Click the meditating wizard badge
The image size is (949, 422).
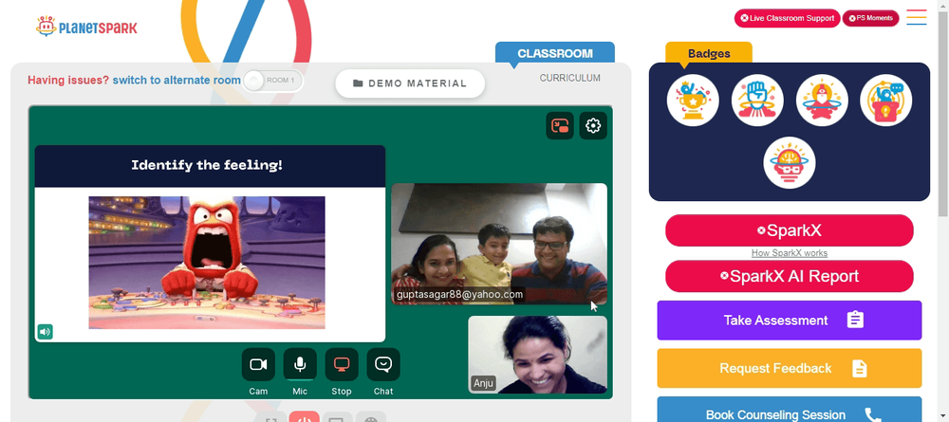[x=822, y=101]
